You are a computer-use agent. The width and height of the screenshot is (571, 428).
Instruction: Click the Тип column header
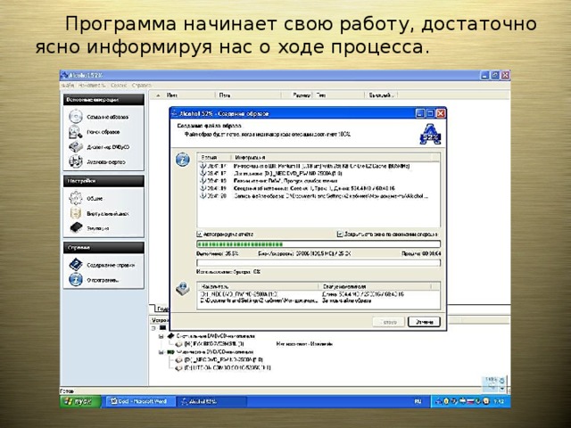[x=338, y=95]
